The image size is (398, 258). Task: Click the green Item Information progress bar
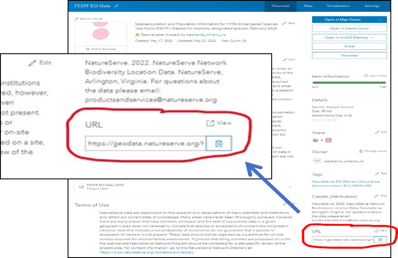349,82
